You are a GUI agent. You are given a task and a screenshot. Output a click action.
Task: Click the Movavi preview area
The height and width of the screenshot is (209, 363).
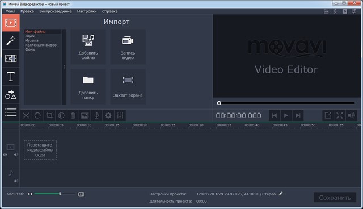click(x=287, y=56)
